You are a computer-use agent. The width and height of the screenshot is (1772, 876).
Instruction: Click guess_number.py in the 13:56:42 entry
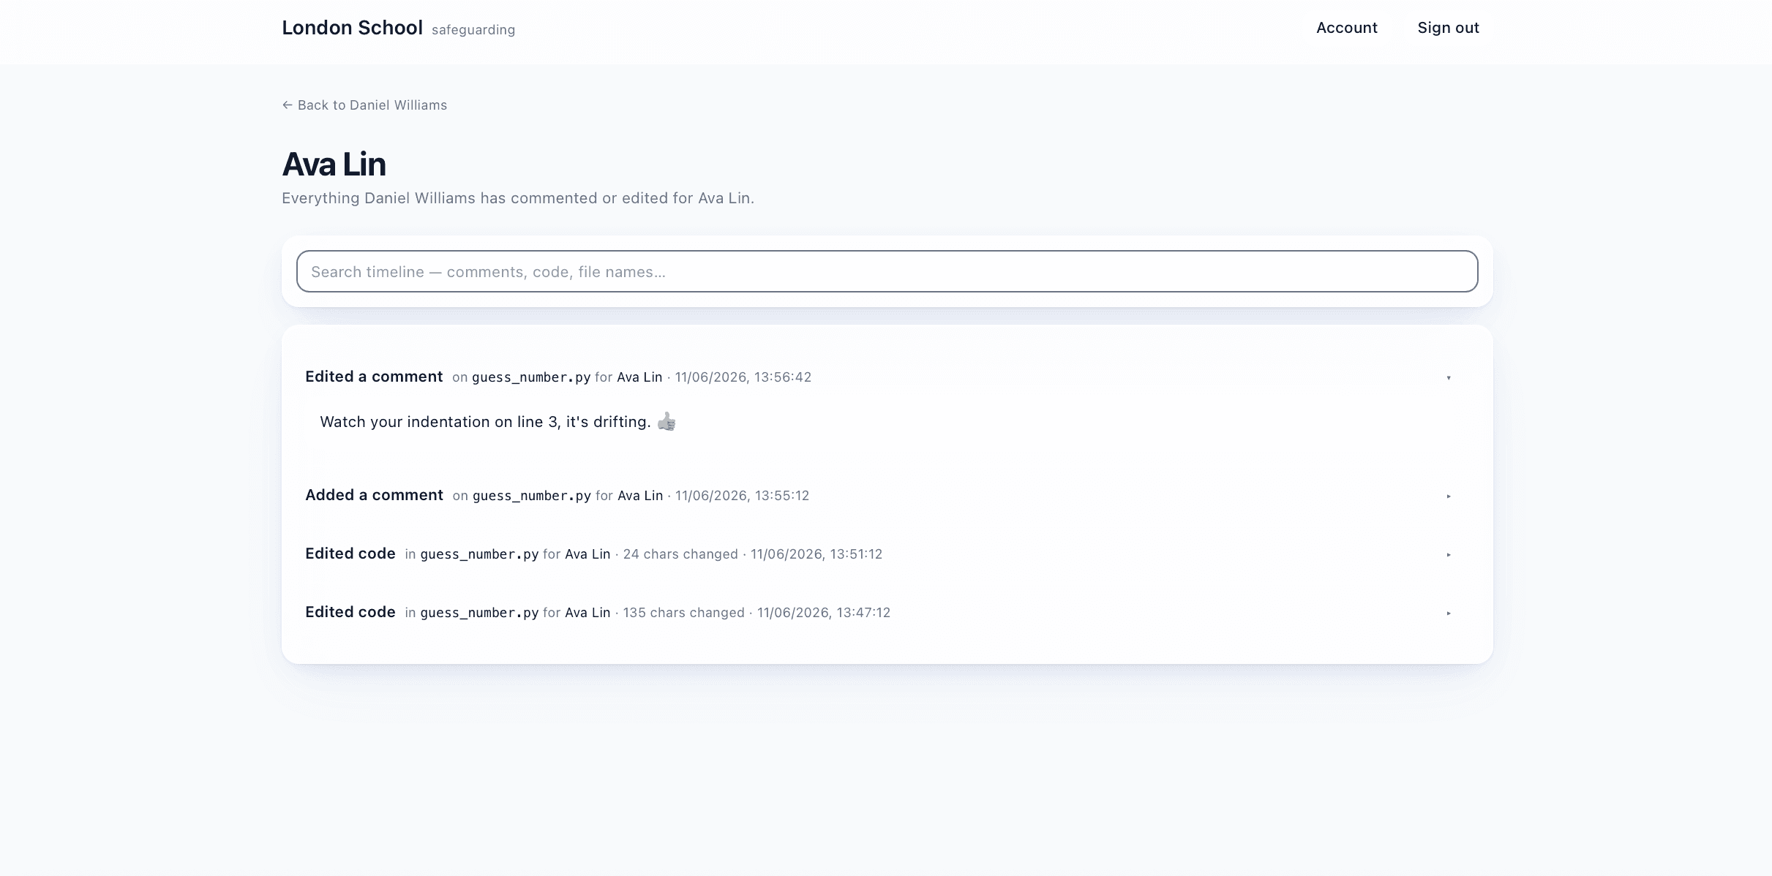pyautogui.click(x=531, y=377)
